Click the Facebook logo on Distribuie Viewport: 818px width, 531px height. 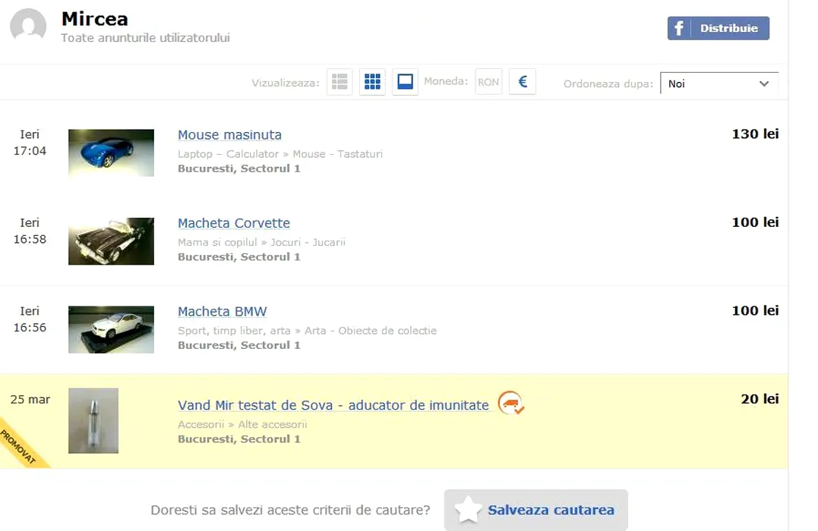point(679,28)
